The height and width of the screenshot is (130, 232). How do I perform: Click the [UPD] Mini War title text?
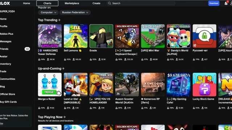[x=150, y=51]
